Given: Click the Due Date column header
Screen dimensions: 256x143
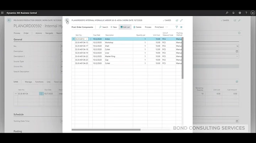Looking at the screenshot, I should pyautogui.click(x=97, y=35).
